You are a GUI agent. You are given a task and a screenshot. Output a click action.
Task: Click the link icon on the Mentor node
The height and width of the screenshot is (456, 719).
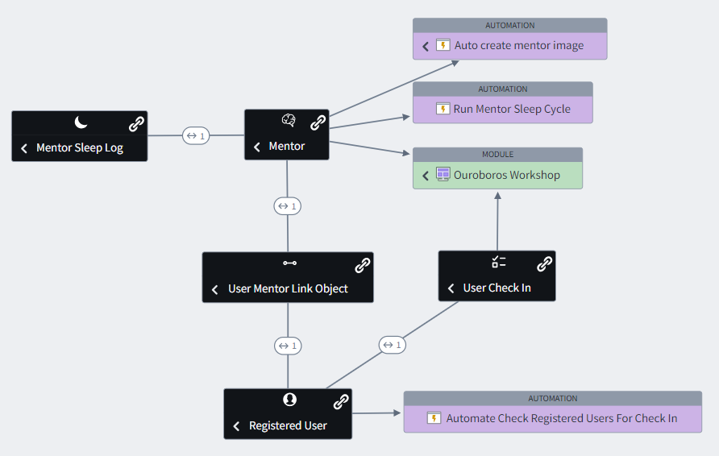[318, 122]
